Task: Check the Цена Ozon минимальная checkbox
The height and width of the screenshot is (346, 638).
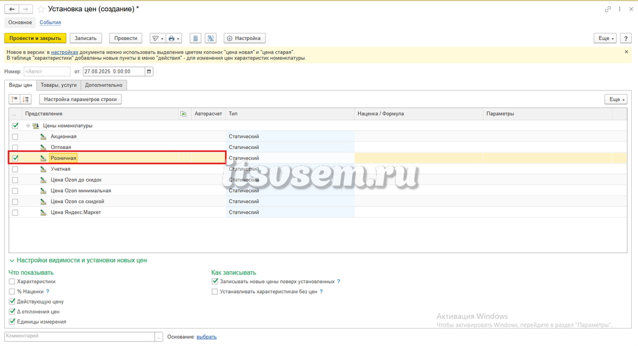Action: [x=15, y=191]
